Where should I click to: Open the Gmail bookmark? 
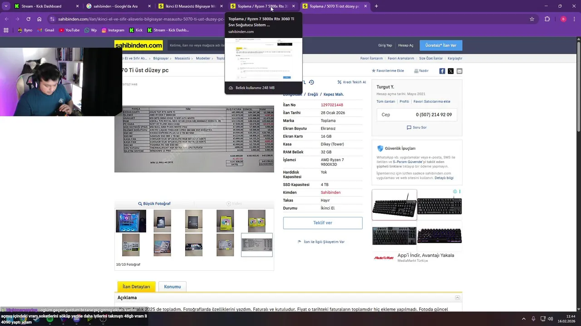(46, 30)
